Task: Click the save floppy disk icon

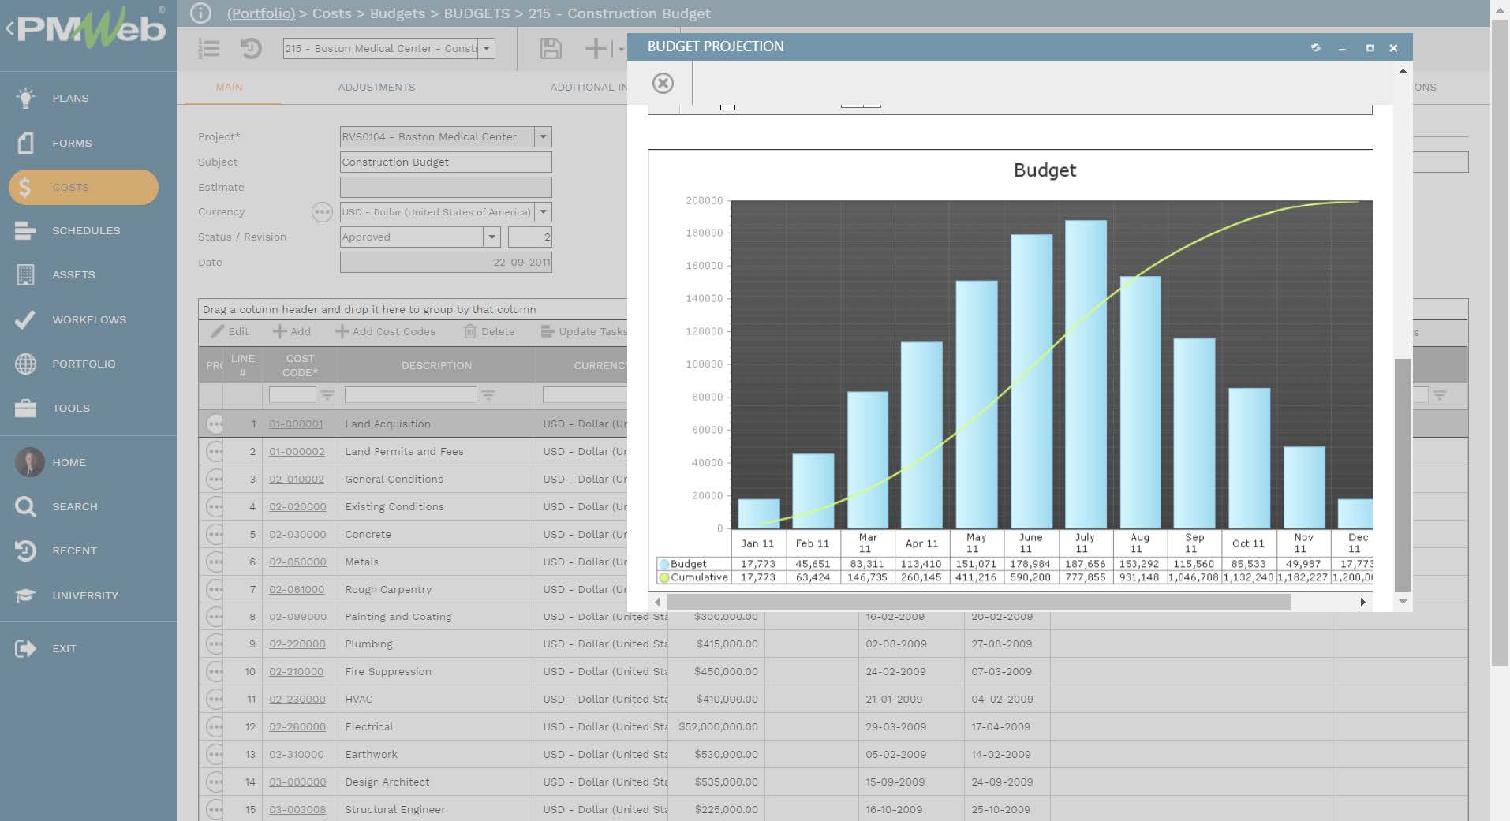Action: click(x=551, y=49)
